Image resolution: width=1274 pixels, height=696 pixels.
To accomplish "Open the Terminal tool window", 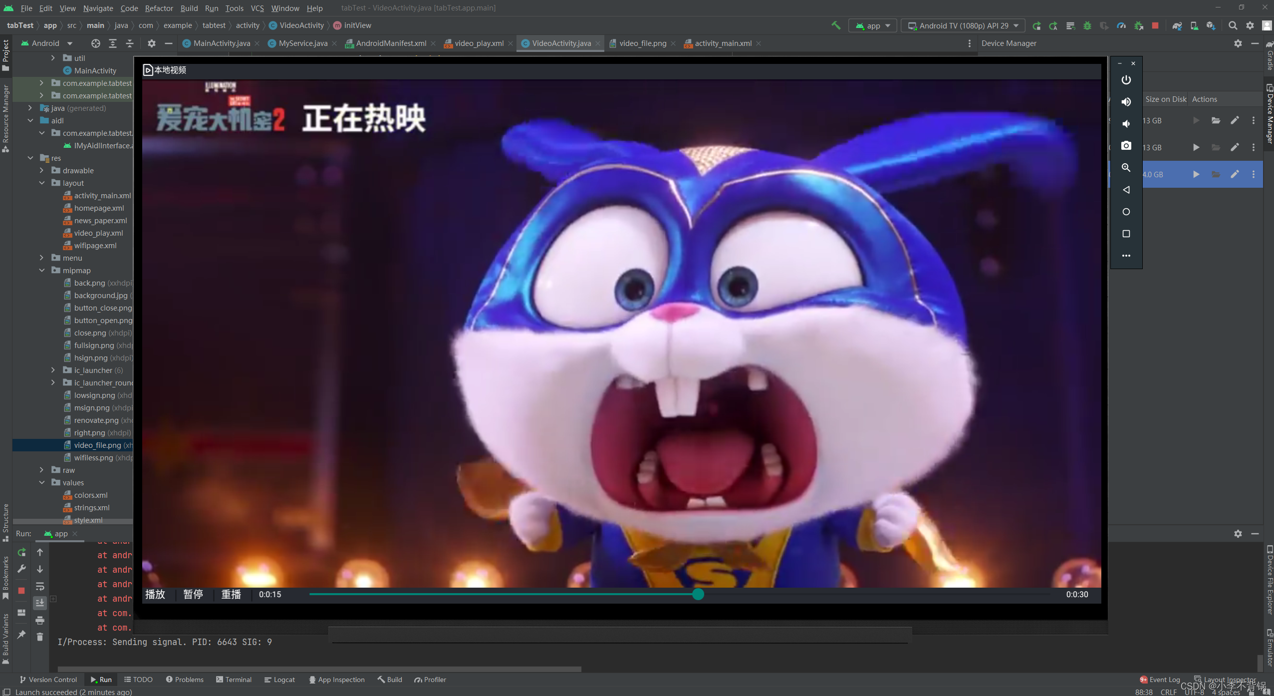I will pyautogui.click(x=234, y=680).
